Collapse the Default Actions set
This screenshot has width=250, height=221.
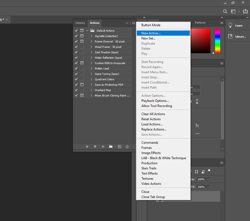[x=87, y=30]
